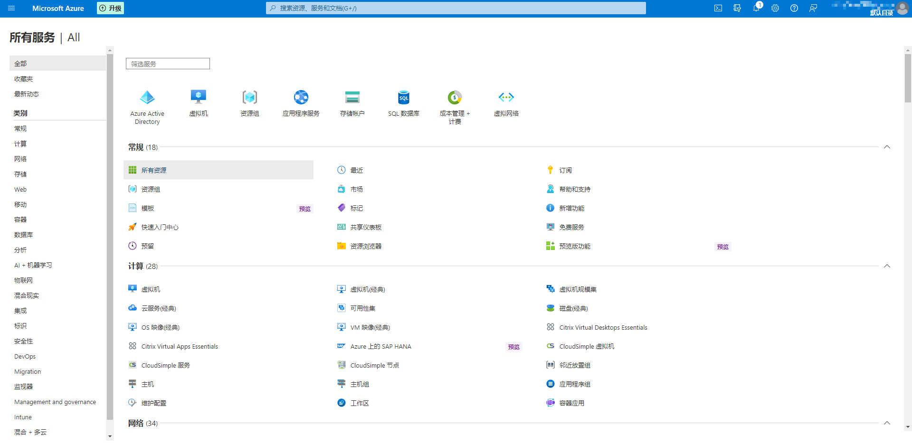Viewport: 912px width, 443px height.
Task: Open the feedback icon
Action: click(813, 8)
